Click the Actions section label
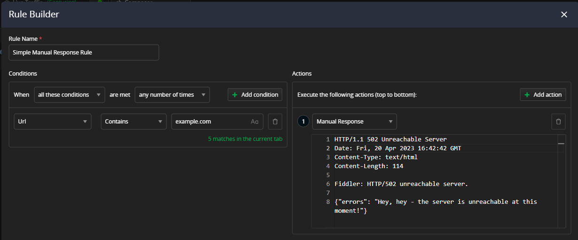The image size is (578, 240). (302, 74)
